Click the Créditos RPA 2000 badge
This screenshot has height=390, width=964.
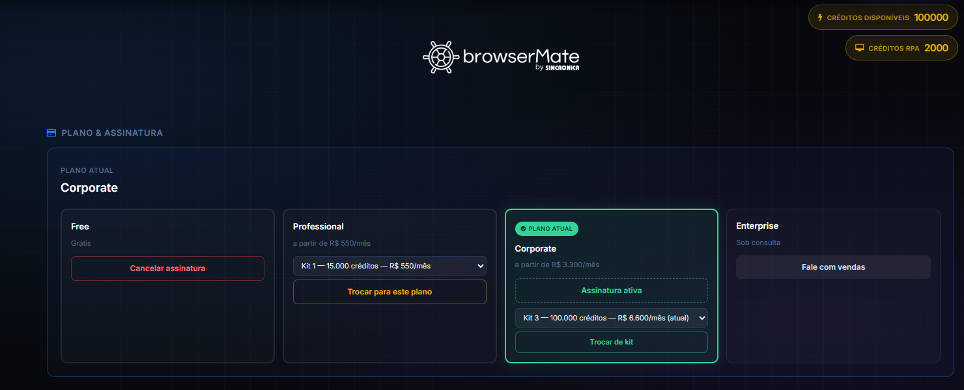tap(902, 48)
